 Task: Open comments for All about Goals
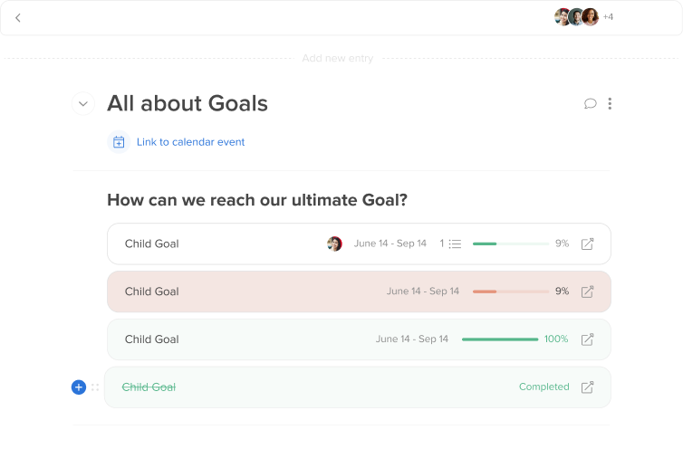(x=590, y=103)
